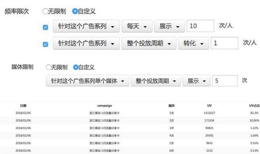Screen dimensions: 260x154
Task: Click the 1.69% UV share cell
Action: pos(254,135)
